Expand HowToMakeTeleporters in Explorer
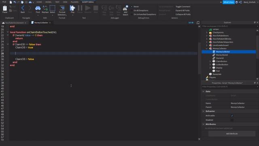This screenshot has height=146, width=259. pyautogui.click(x=207, y=42)
